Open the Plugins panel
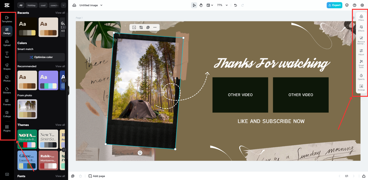This screenshot has height=180, width=368. 7,128
